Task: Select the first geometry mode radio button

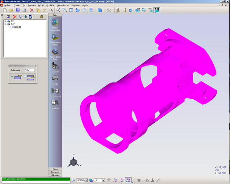Action: (x=12, y=77)
